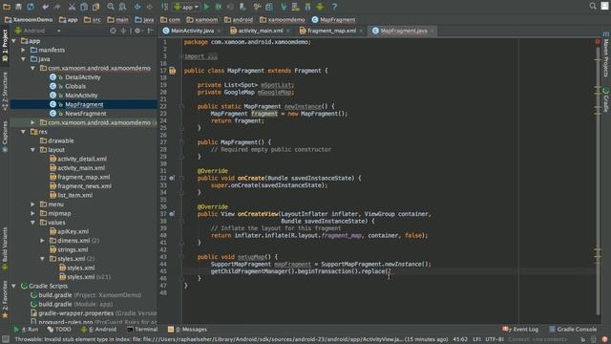Click the Replace magnifier icon
This screenshot has width=611, height=344.
tap(122, 7)
